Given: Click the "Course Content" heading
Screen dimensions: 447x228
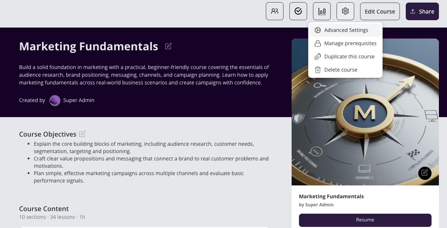Looking at the screenshot, I should pyautogui.click(x=44, y=209).
